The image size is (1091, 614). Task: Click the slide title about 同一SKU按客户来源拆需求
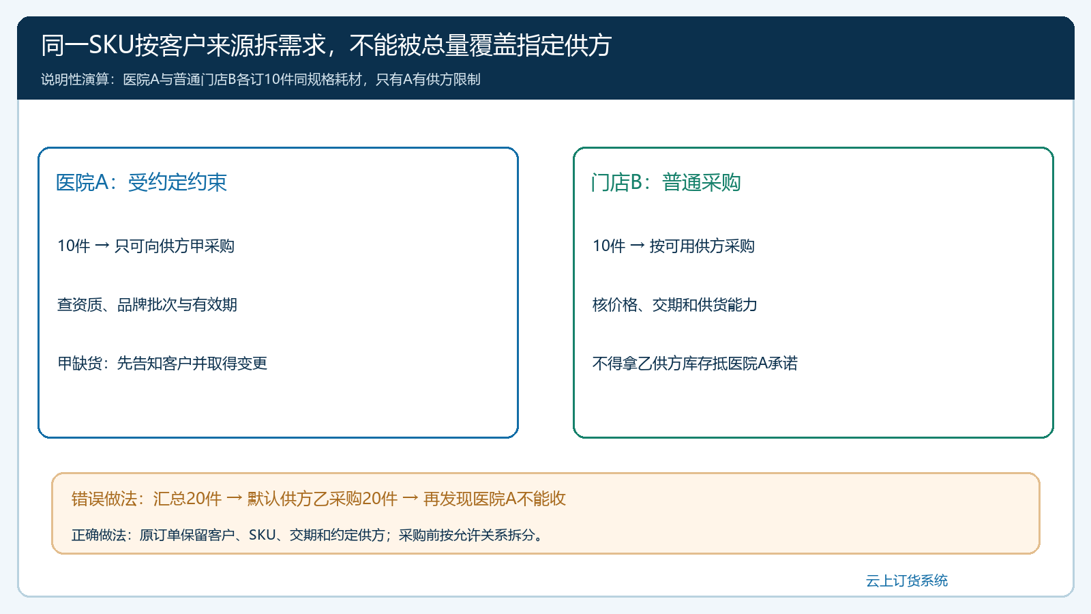tap(326, 45)
